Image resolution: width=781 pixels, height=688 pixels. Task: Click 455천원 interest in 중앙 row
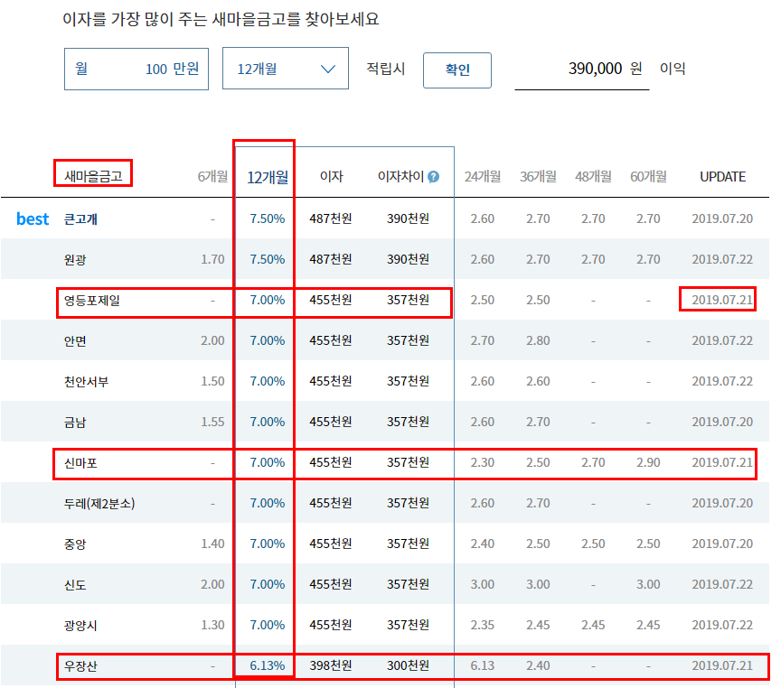point(331,544)
